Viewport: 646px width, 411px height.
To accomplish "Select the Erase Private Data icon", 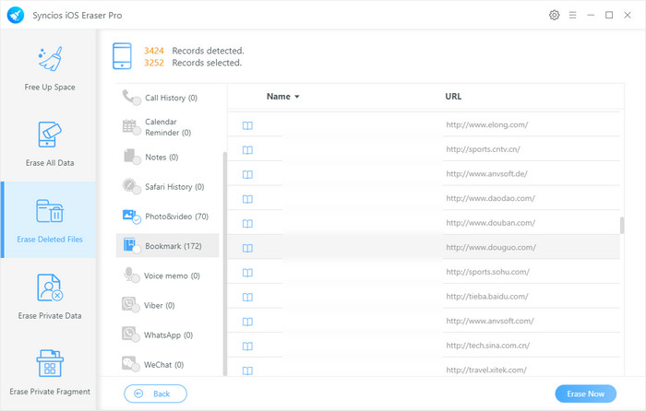I will 50,288.
